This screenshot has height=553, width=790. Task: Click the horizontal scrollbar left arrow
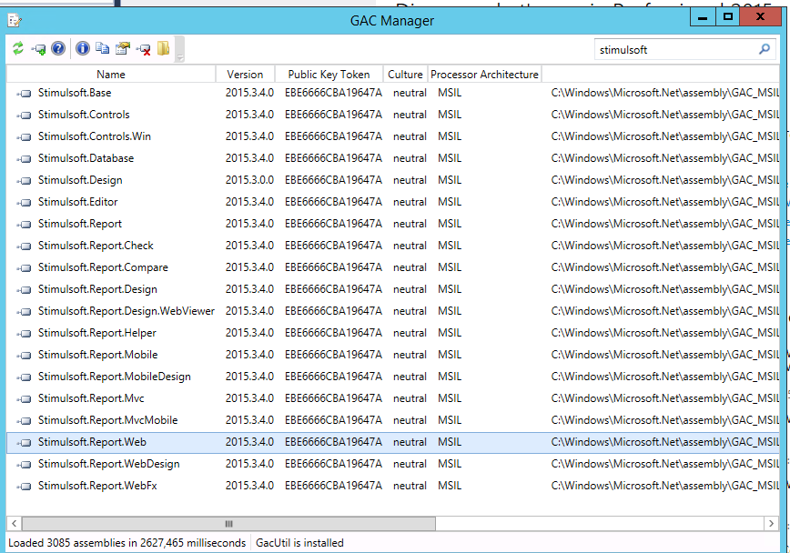pos(15,523)
